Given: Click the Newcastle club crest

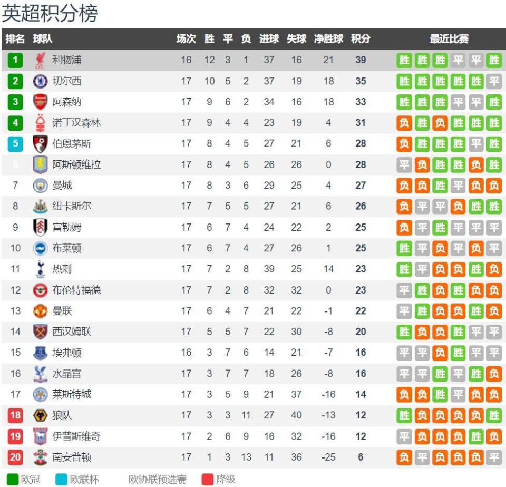Looking at the screenshot, I should [x=40, y=206].
